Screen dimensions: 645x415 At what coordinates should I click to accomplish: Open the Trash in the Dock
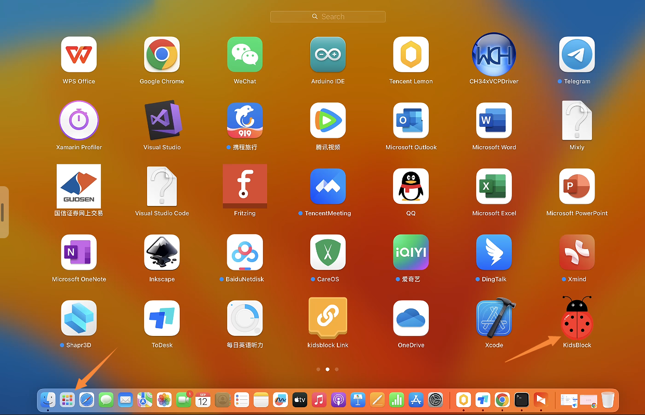[608, 399]
